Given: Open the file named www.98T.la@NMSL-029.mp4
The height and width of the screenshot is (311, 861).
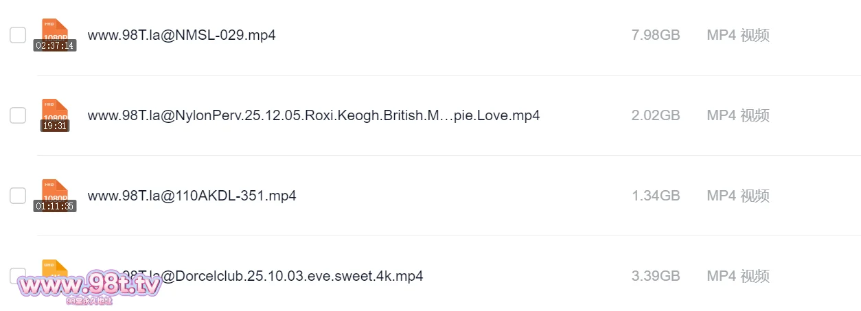Looking at the screenshot, I should tap(181, 35).
